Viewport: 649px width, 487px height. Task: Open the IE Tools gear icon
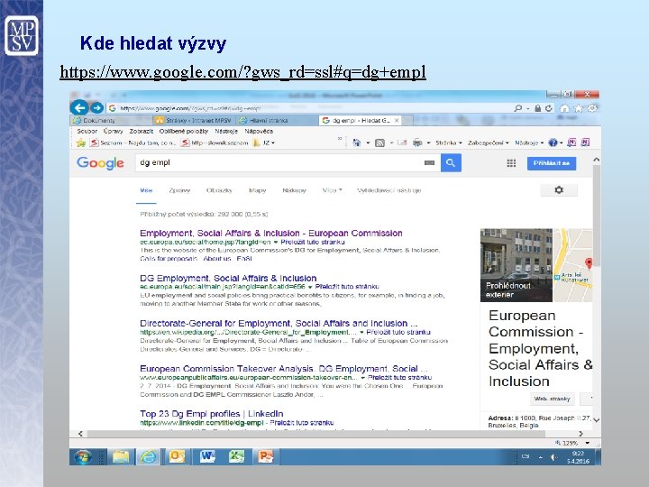click(x=592, y=108)
